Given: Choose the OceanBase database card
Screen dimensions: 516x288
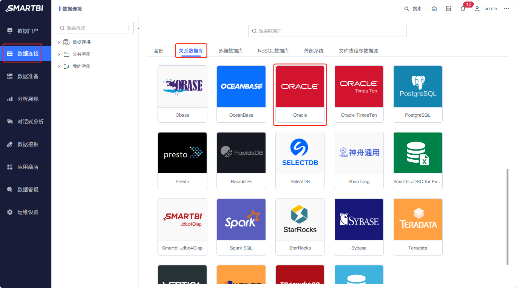Looking at the screenshot, I should [x=241, y=94].
